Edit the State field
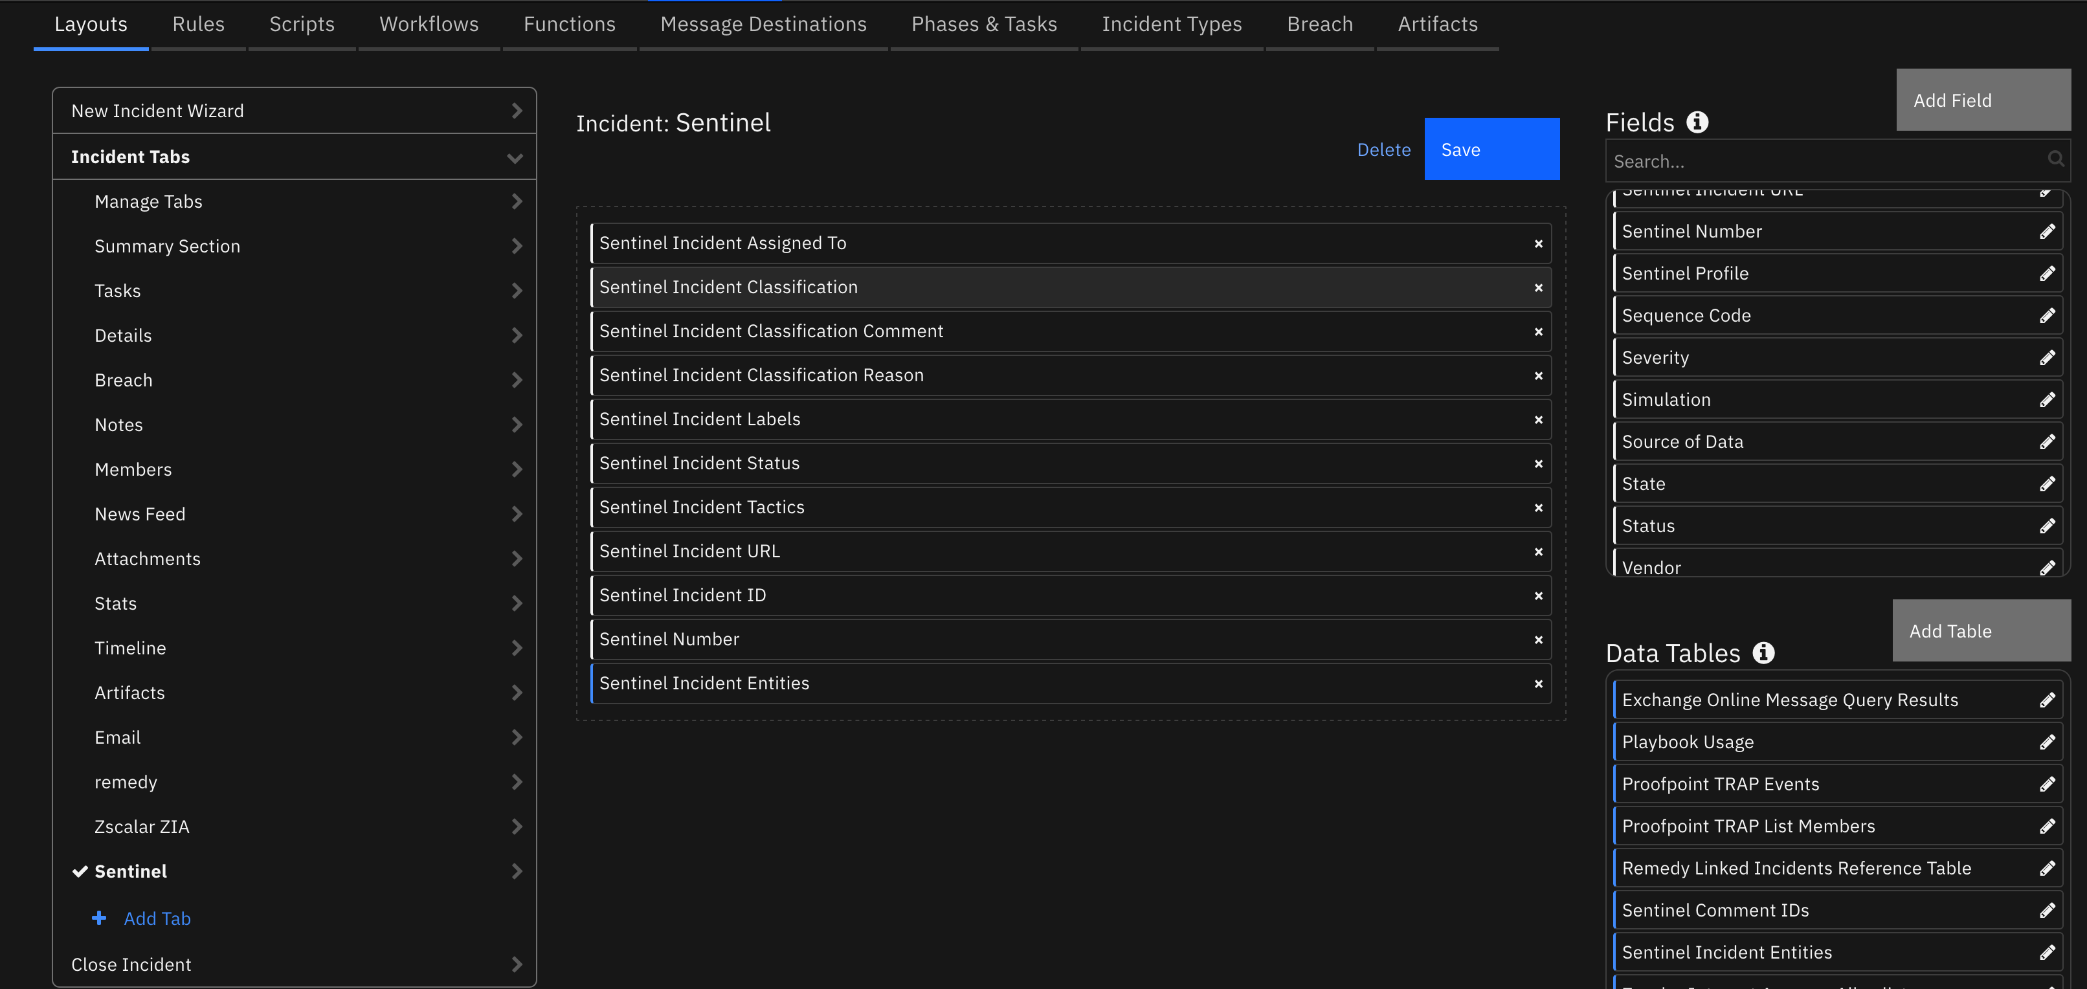The width and height of the screenshot is (2087, 989). 2046,484
